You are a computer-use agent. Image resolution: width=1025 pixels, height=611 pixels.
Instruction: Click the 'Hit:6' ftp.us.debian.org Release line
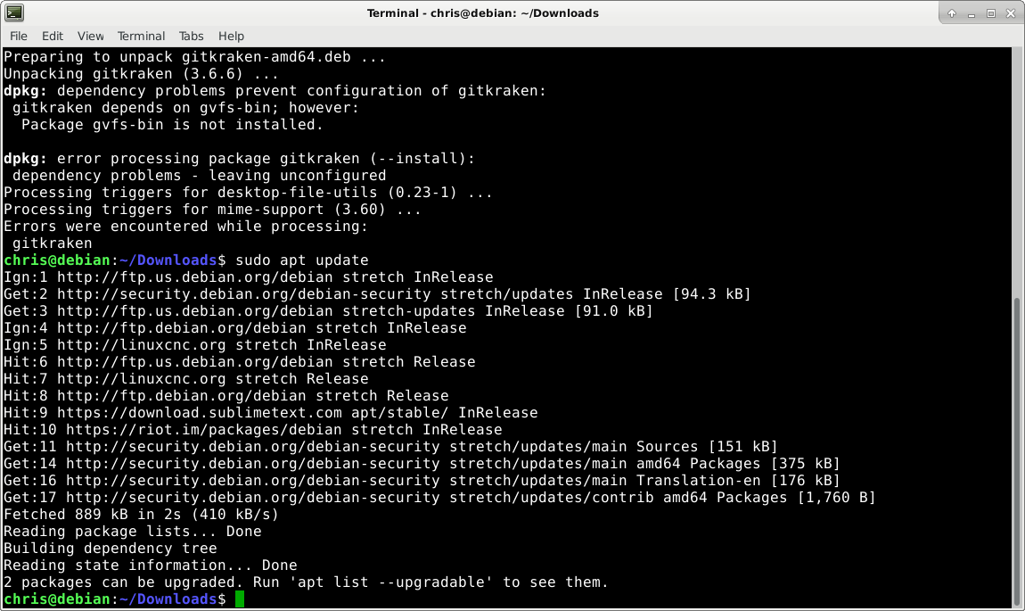239,362
